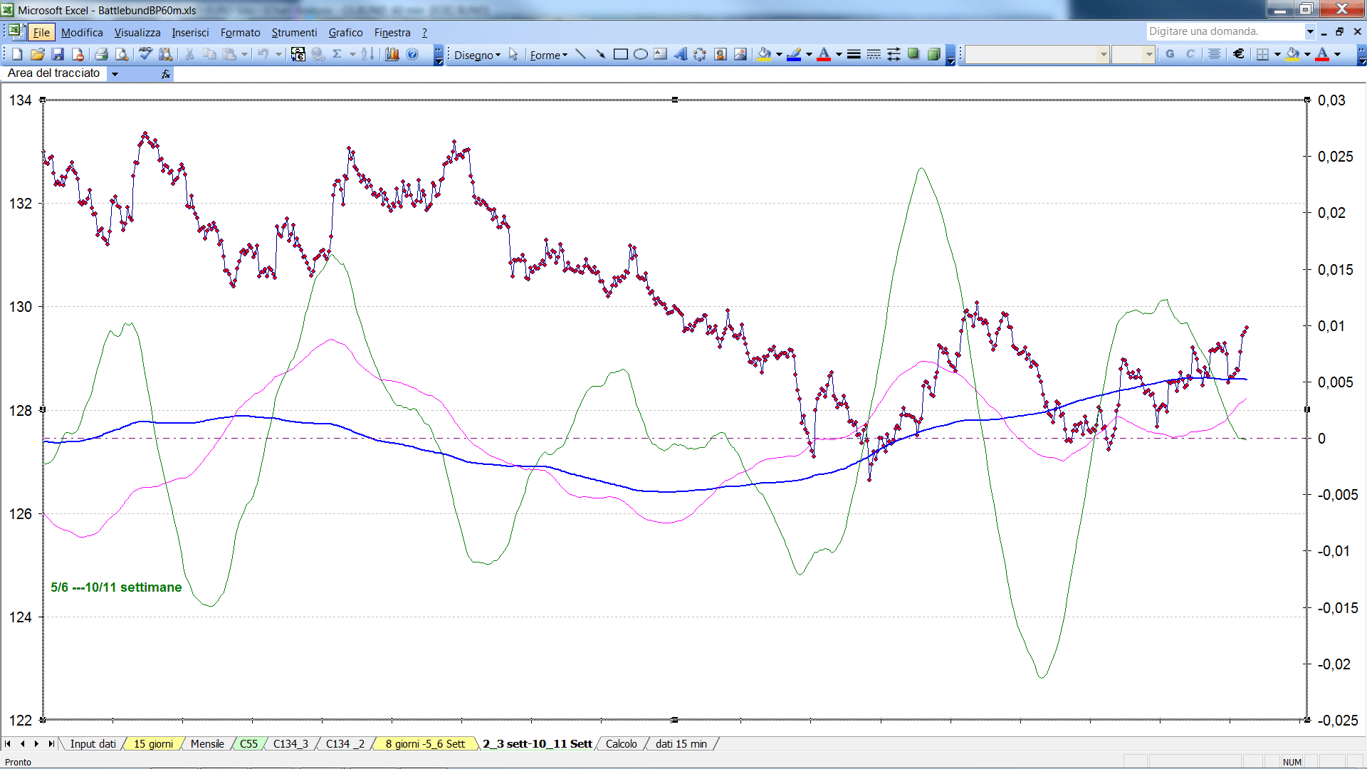Viewport: 1367px width, 769px height.
Task: Expand Borders dropdown arrow
Action: coord(1277,54)
